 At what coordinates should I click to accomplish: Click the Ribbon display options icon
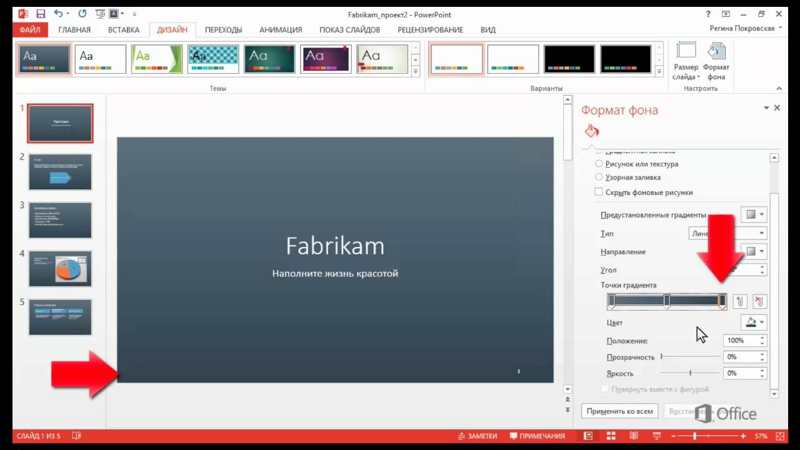726,14
